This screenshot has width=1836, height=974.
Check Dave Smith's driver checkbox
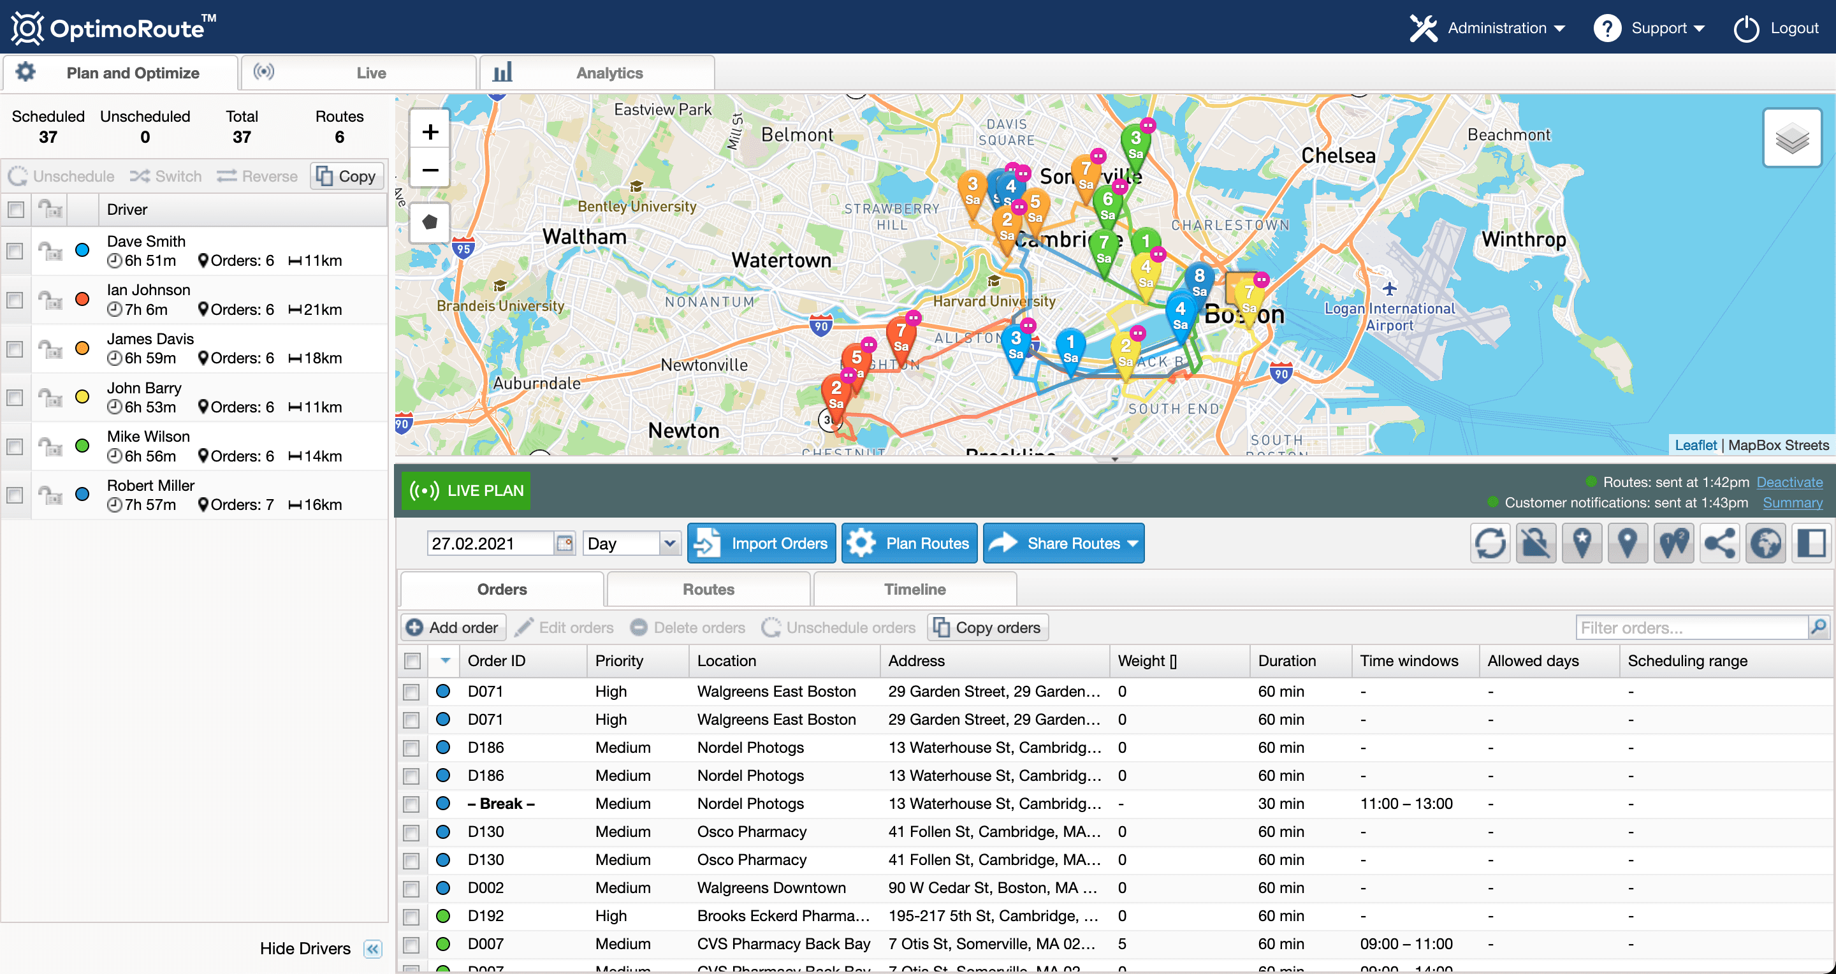pyautogui.click(x=15, y=251)
